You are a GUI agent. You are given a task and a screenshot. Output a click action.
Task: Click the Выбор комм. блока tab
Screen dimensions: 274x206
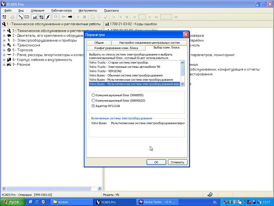click(x=166, y=47)
